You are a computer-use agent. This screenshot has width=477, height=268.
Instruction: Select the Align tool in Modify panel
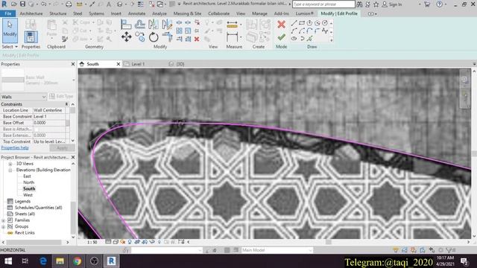point(126,25)
